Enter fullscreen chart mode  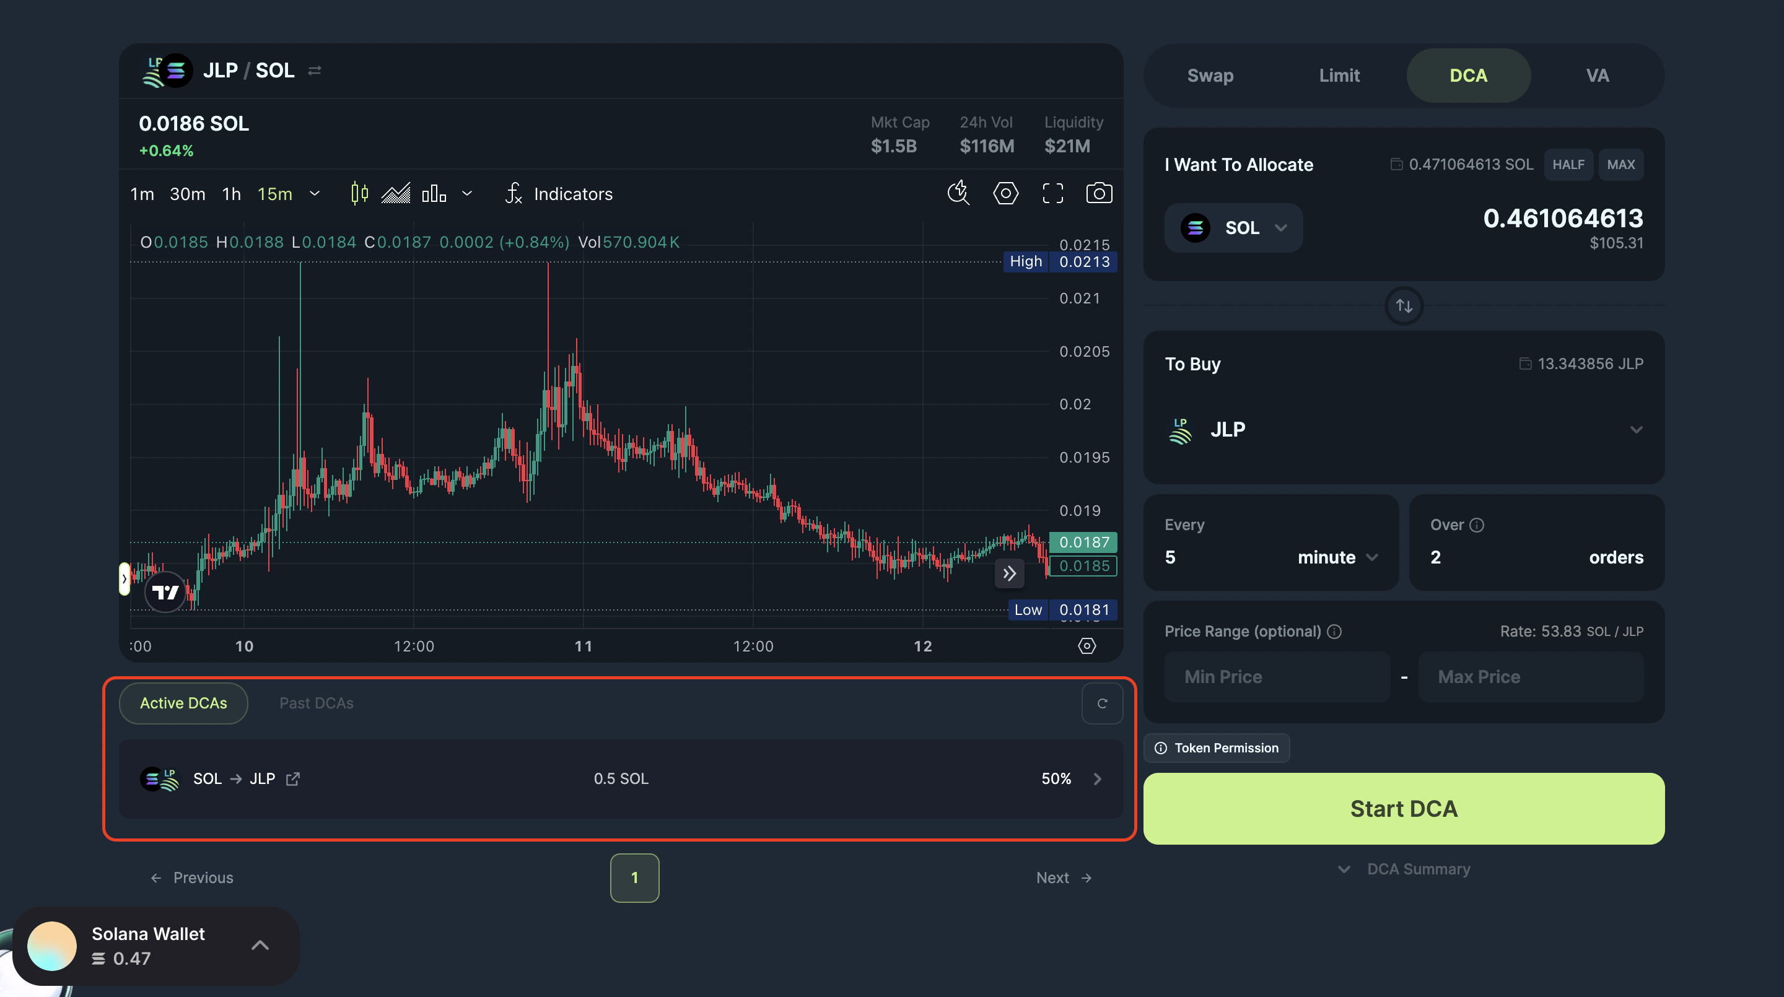coord(1052,193)
